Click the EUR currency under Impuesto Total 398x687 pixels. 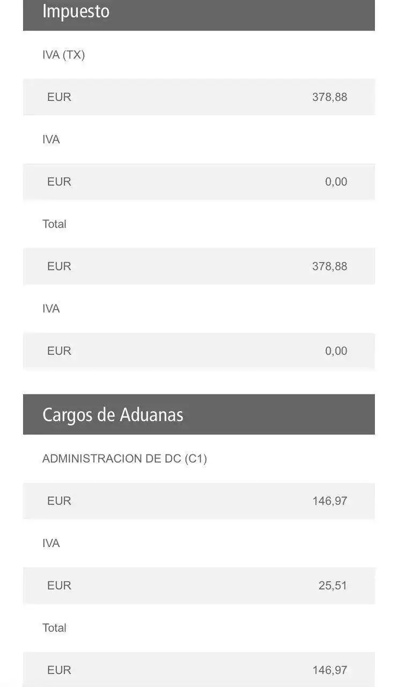59,266
